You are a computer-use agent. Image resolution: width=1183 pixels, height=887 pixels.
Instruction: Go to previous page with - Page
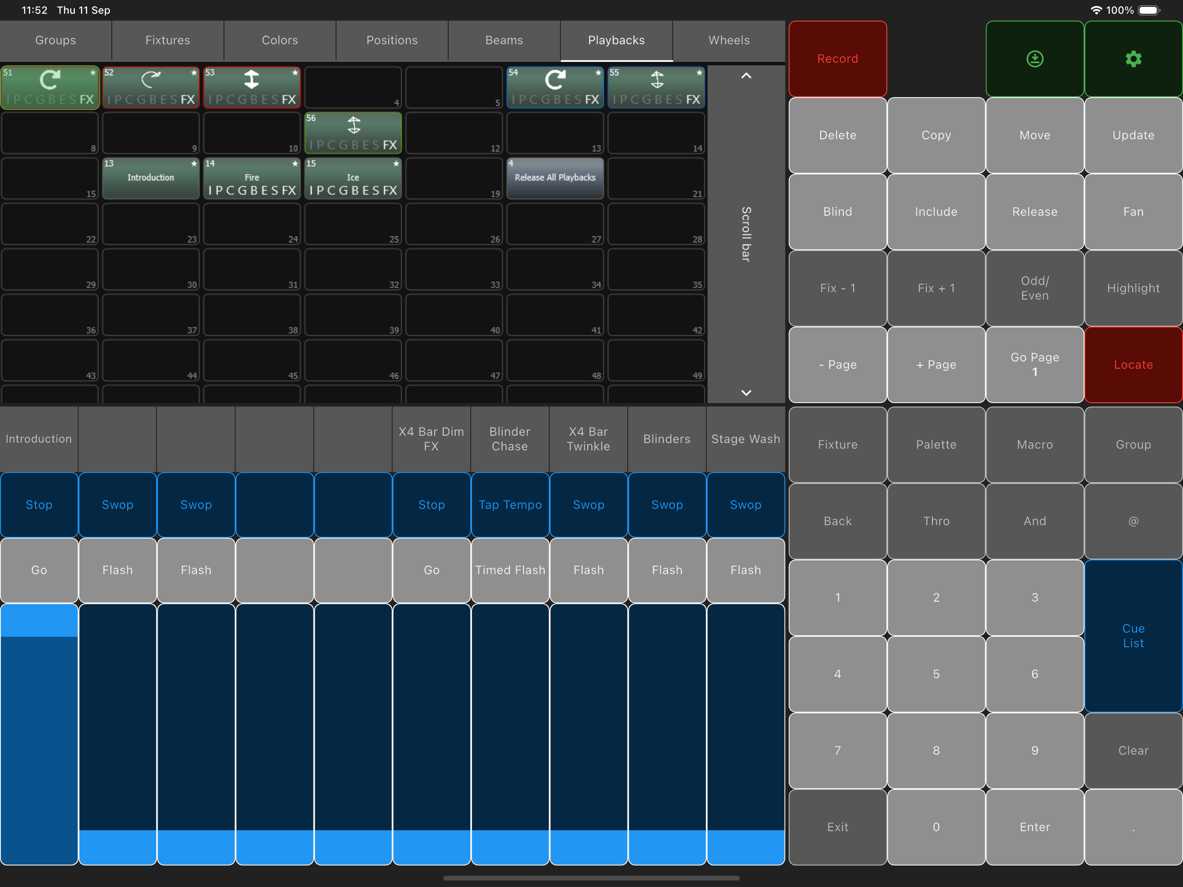(x=837, y=364)
